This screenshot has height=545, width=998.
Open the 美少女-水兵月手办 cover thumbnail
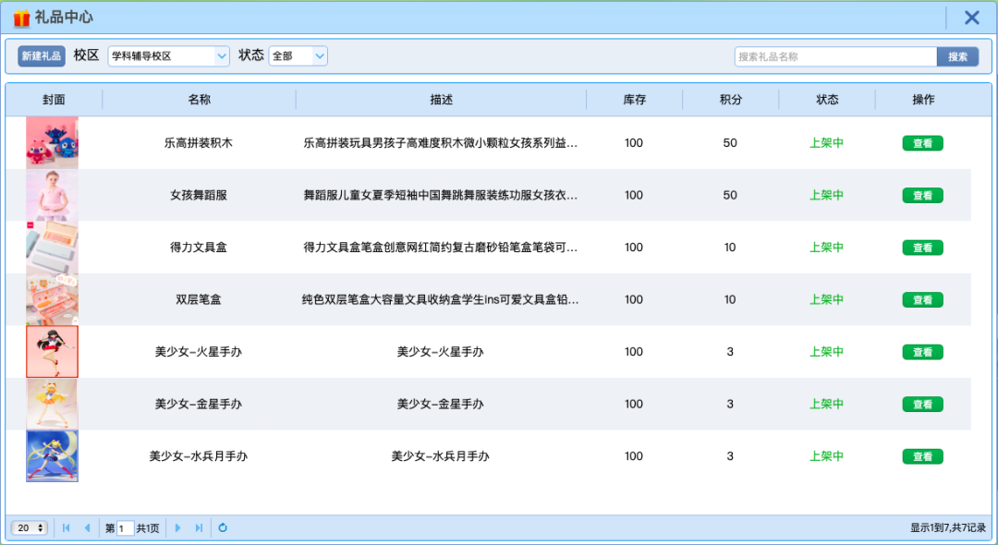[x=52, y=456]
